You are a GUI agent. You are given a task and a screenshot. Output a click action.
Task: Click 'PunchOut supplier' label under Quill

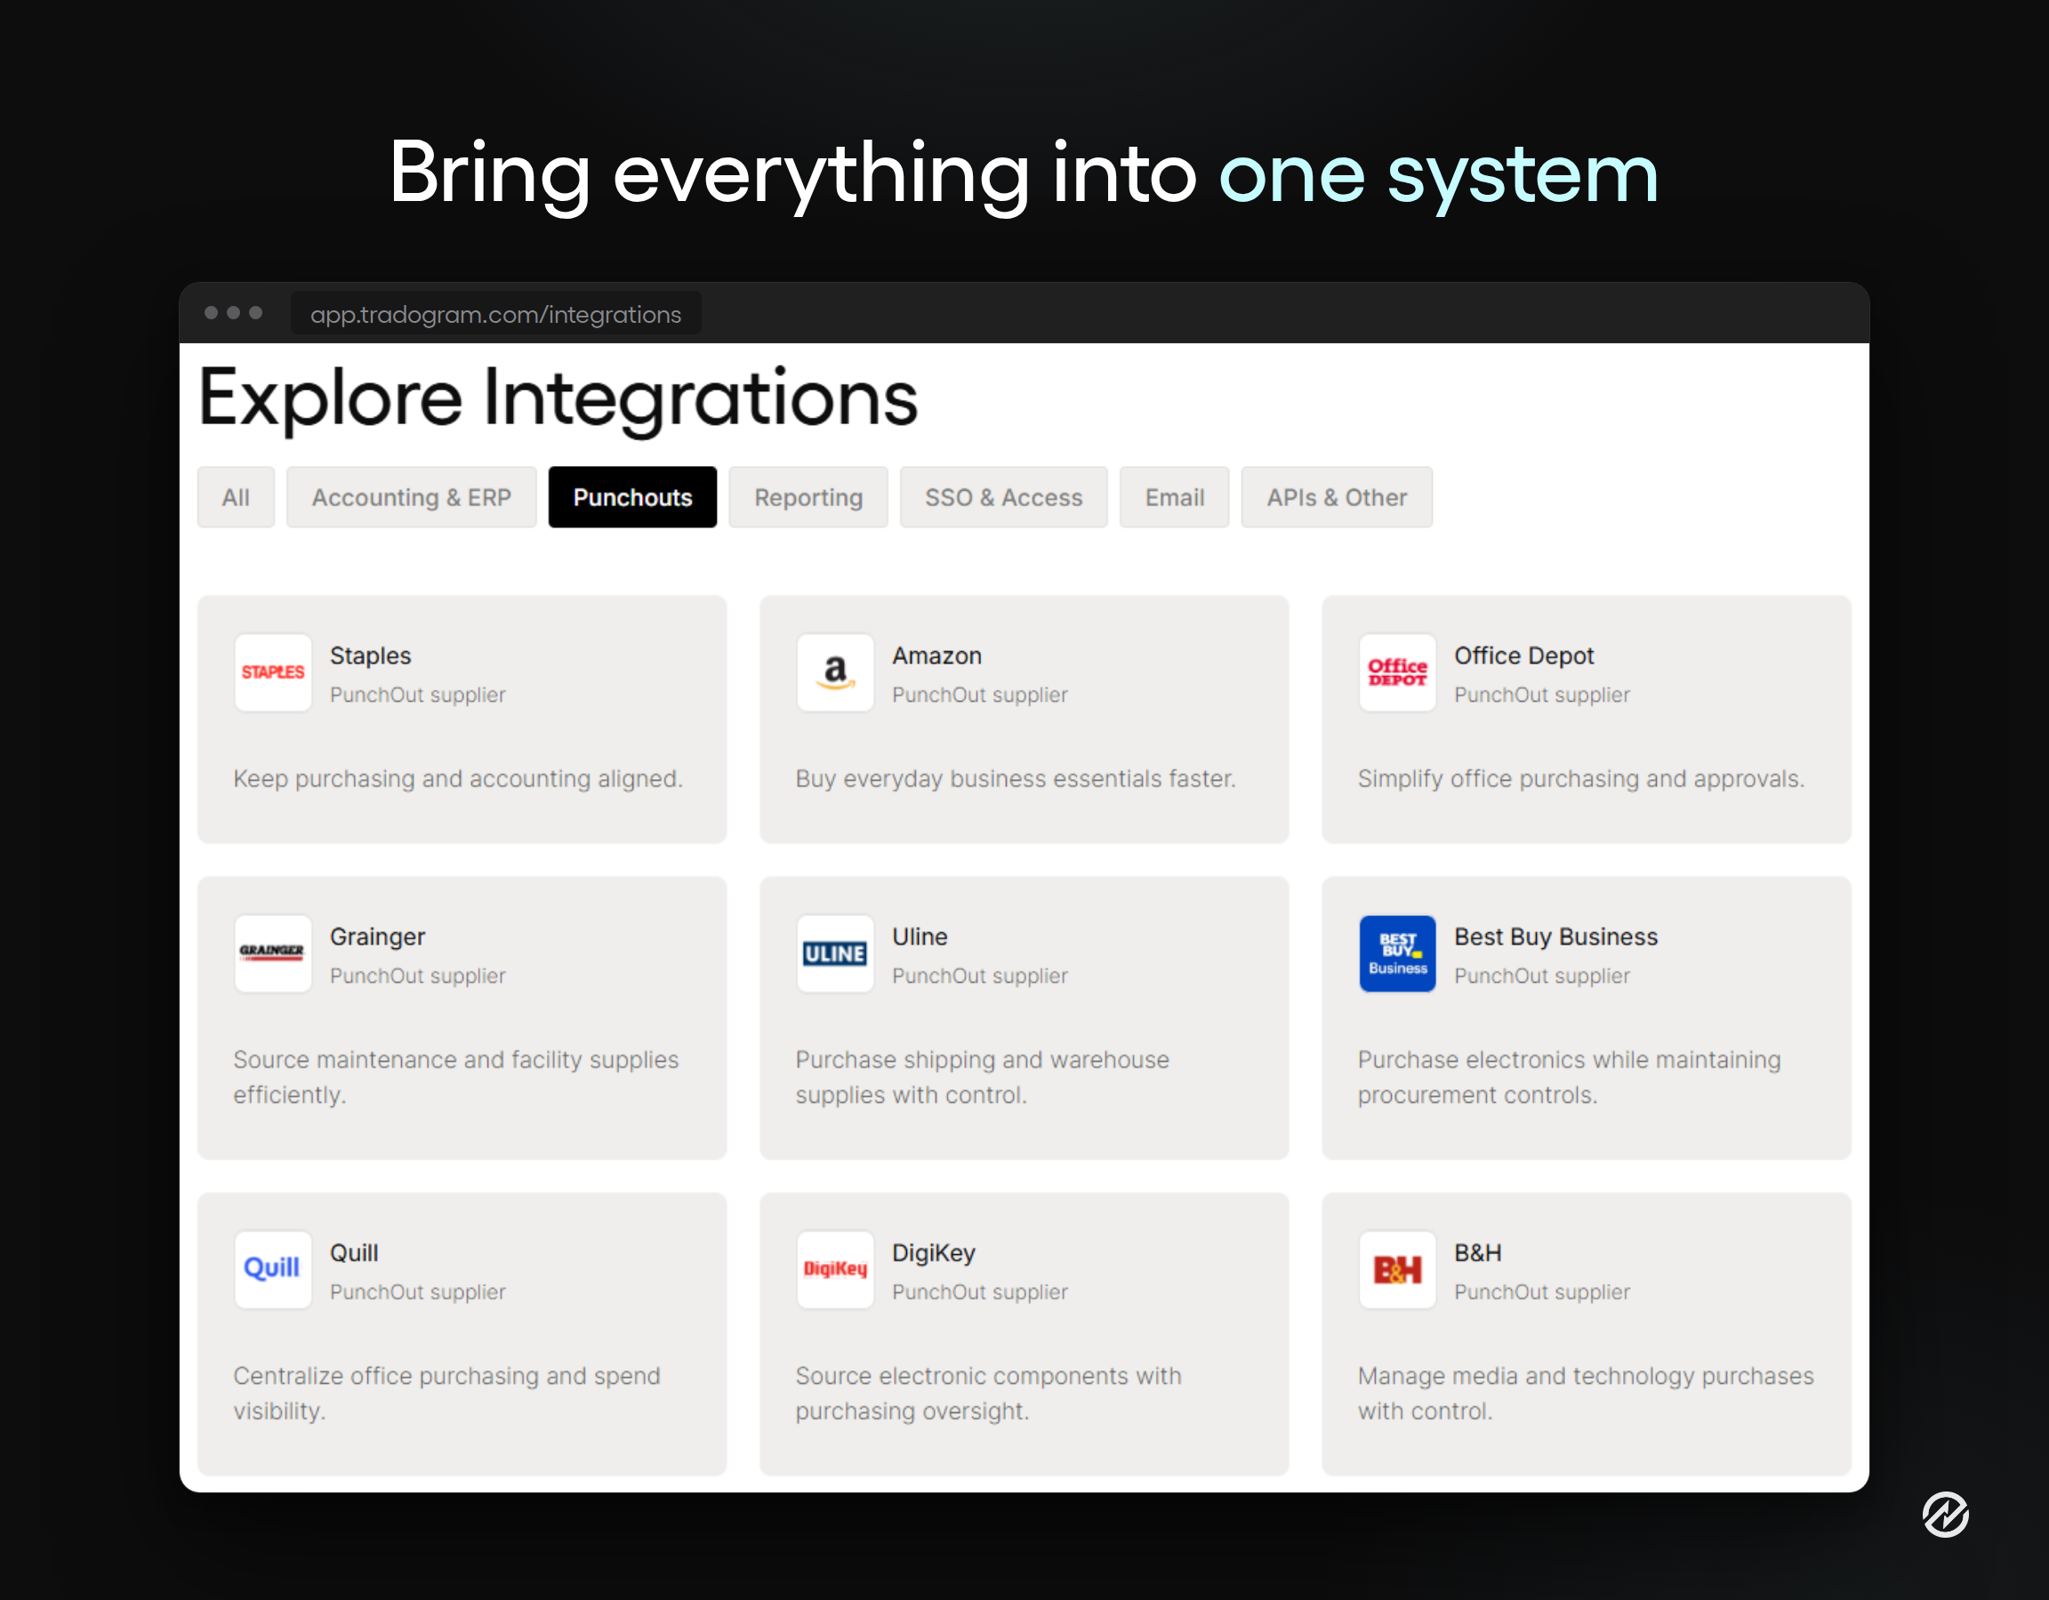click(417, 1292)
